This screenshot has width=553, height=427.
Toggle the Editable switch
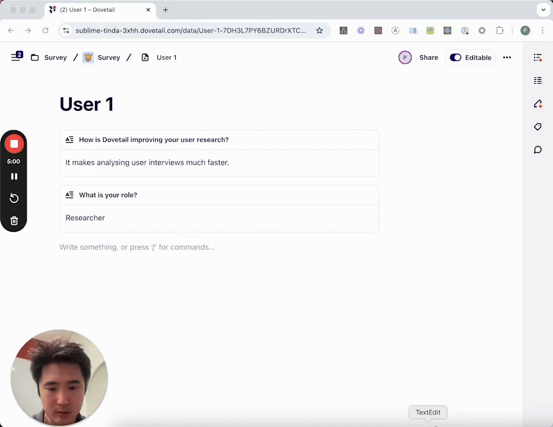(x=456, y=58)
